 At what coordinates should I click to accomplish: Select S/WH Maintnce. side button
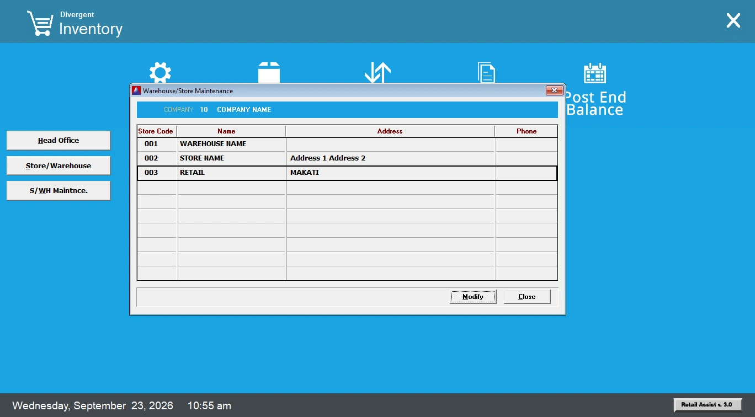59,191
